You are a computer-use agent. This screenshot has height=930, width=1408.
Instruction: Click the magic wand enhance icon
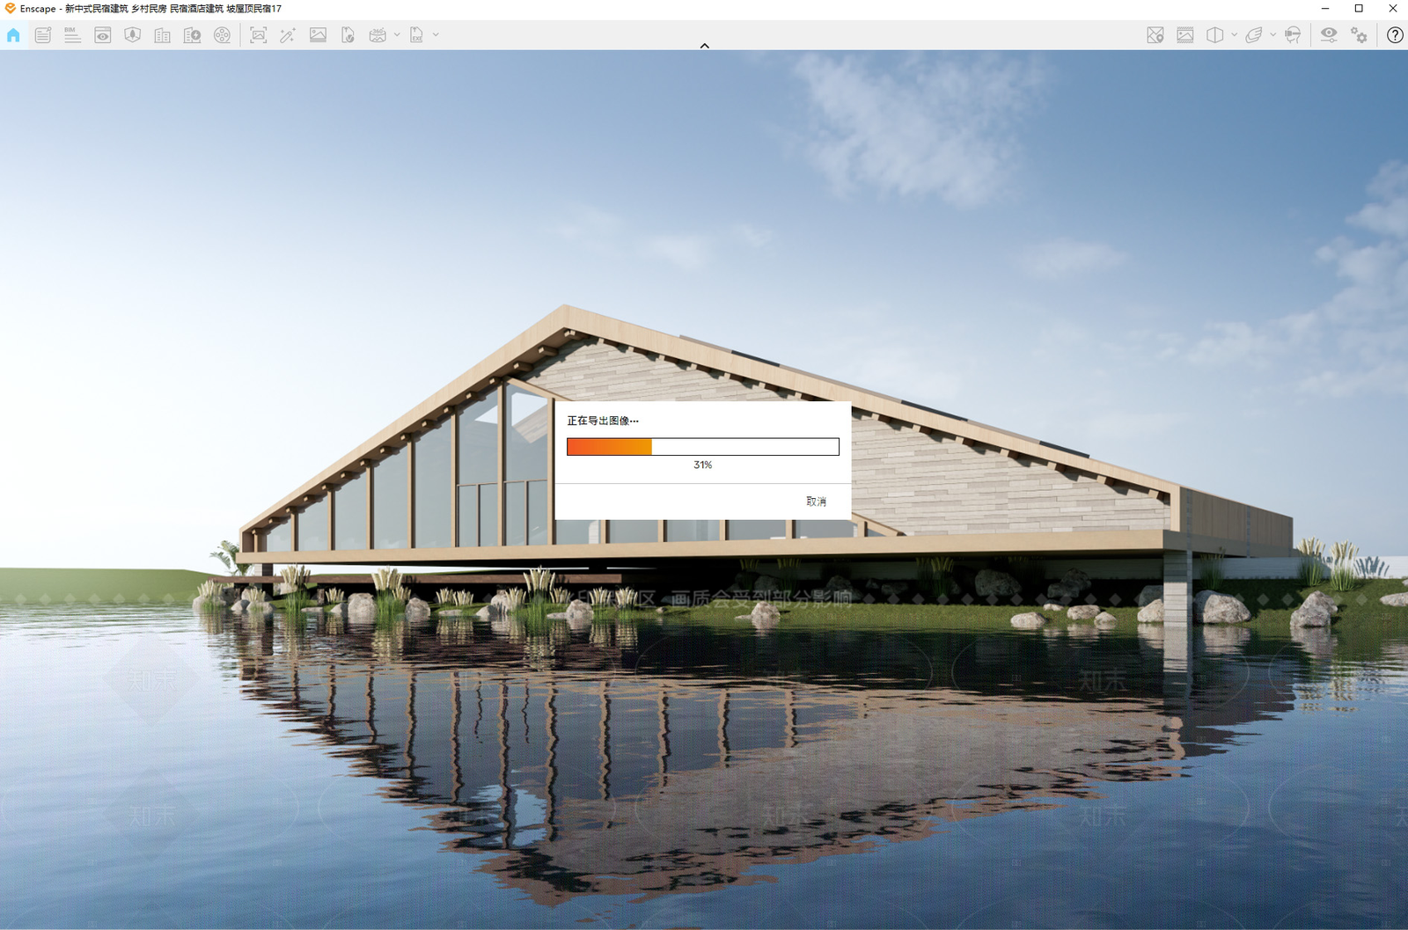(x=288, y=35)
